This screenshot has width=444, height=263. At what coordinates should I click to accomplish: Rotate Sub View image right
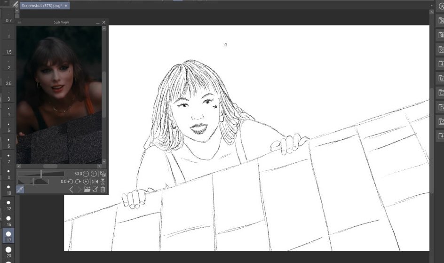[78, 182]
